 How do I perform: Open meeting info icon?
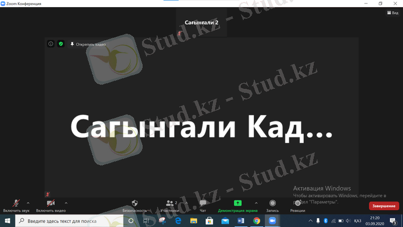coord(51,44)
